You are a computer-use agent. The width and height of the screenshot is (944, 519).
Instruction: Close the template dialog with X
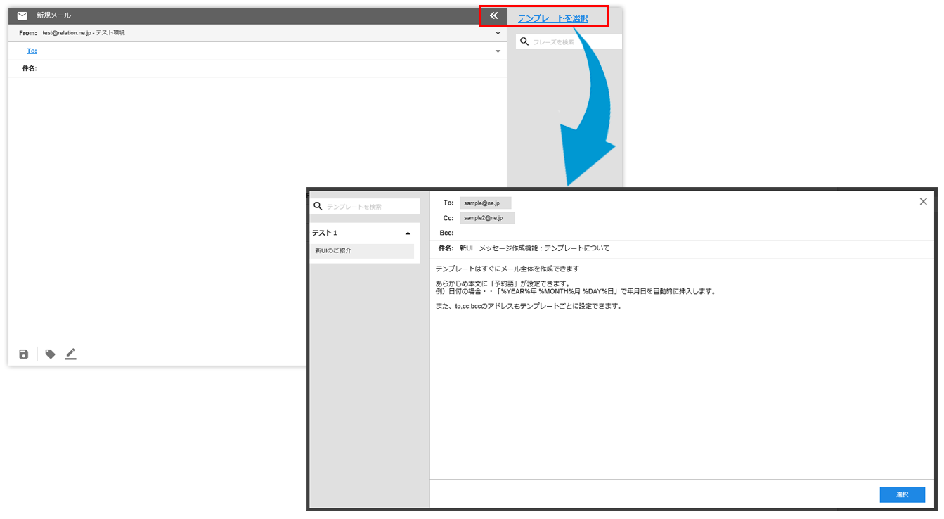[923, 202]
